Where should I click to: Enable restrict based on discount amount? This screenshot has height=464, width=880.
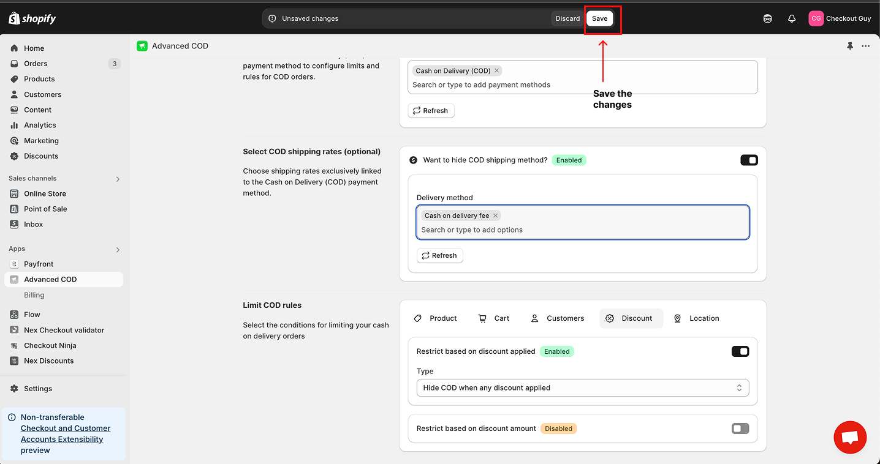pos(740,428)
